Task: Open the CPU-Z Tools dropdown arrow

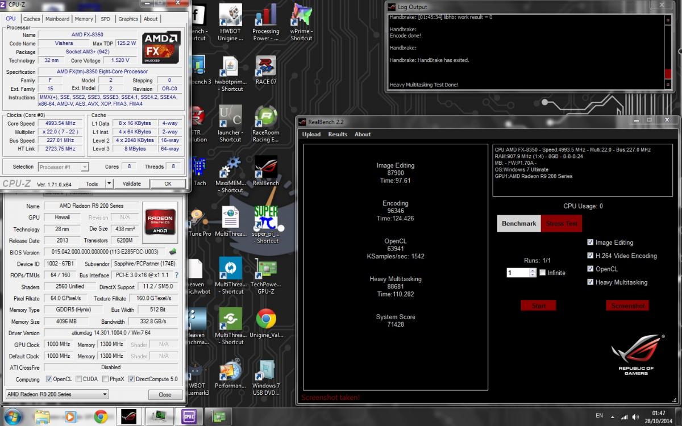Action: pos(109,184)
